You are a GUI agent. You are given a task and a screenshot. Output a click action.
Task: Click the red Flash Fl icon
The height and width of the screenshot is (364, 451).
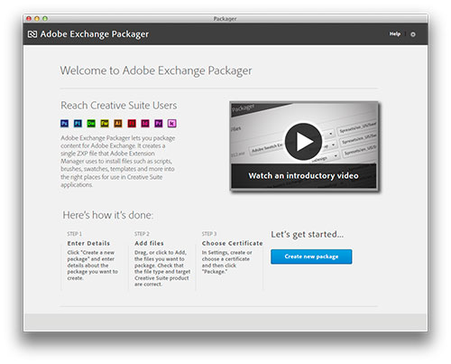132,124
